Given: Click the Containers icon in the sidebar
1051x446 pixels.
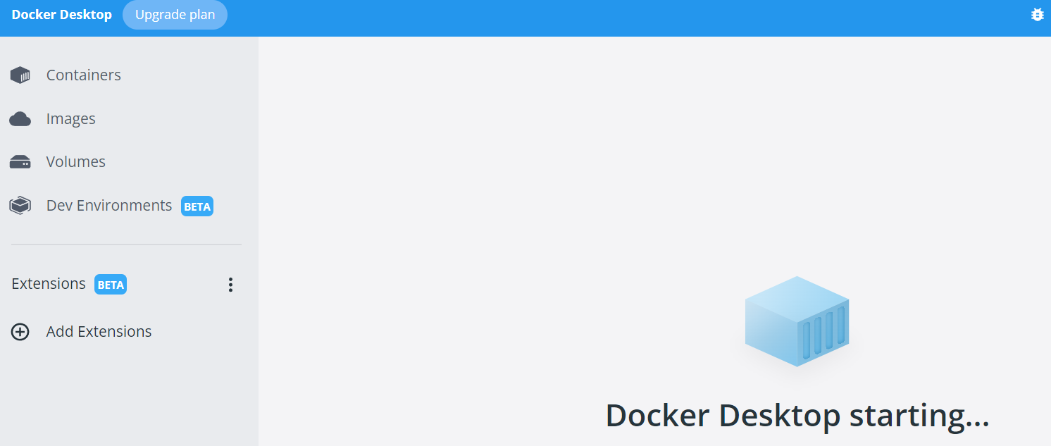Looking at the screenshot, I should (20, 75).
